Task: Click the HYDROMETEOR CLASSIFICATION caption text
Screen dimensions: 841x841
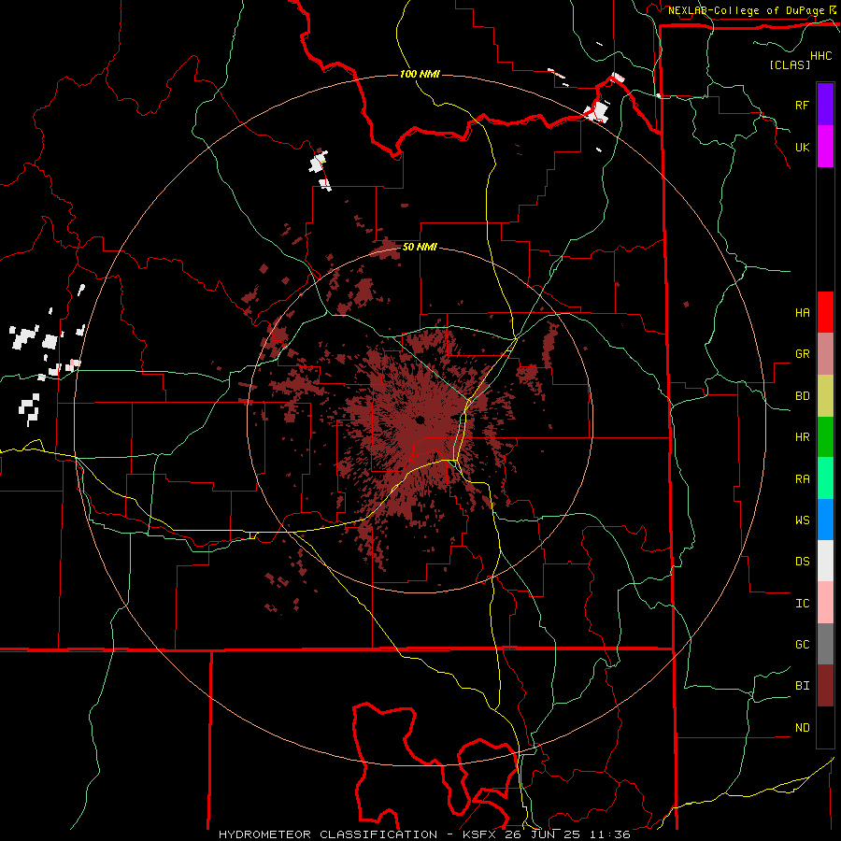Action: point(328,834)
